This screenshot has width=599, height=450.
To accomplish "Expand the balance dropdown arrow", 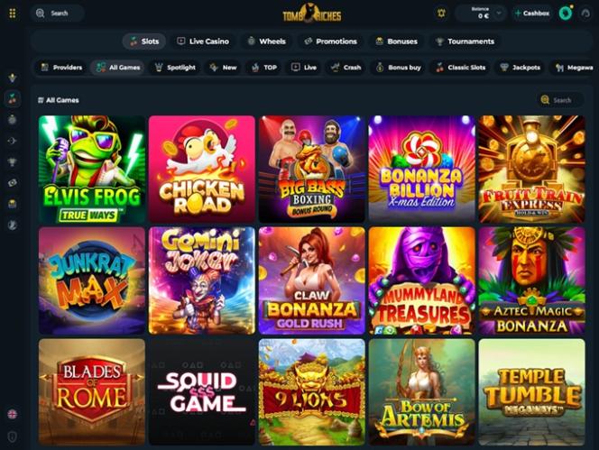I will pyautogui.click(x=499, y=14).
